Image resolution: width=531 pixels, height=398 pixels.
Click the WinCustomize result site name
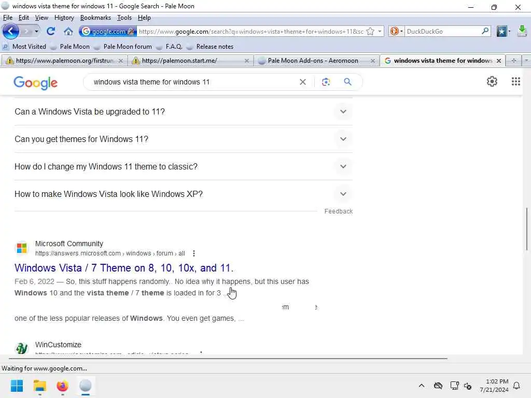pos(58,345)
